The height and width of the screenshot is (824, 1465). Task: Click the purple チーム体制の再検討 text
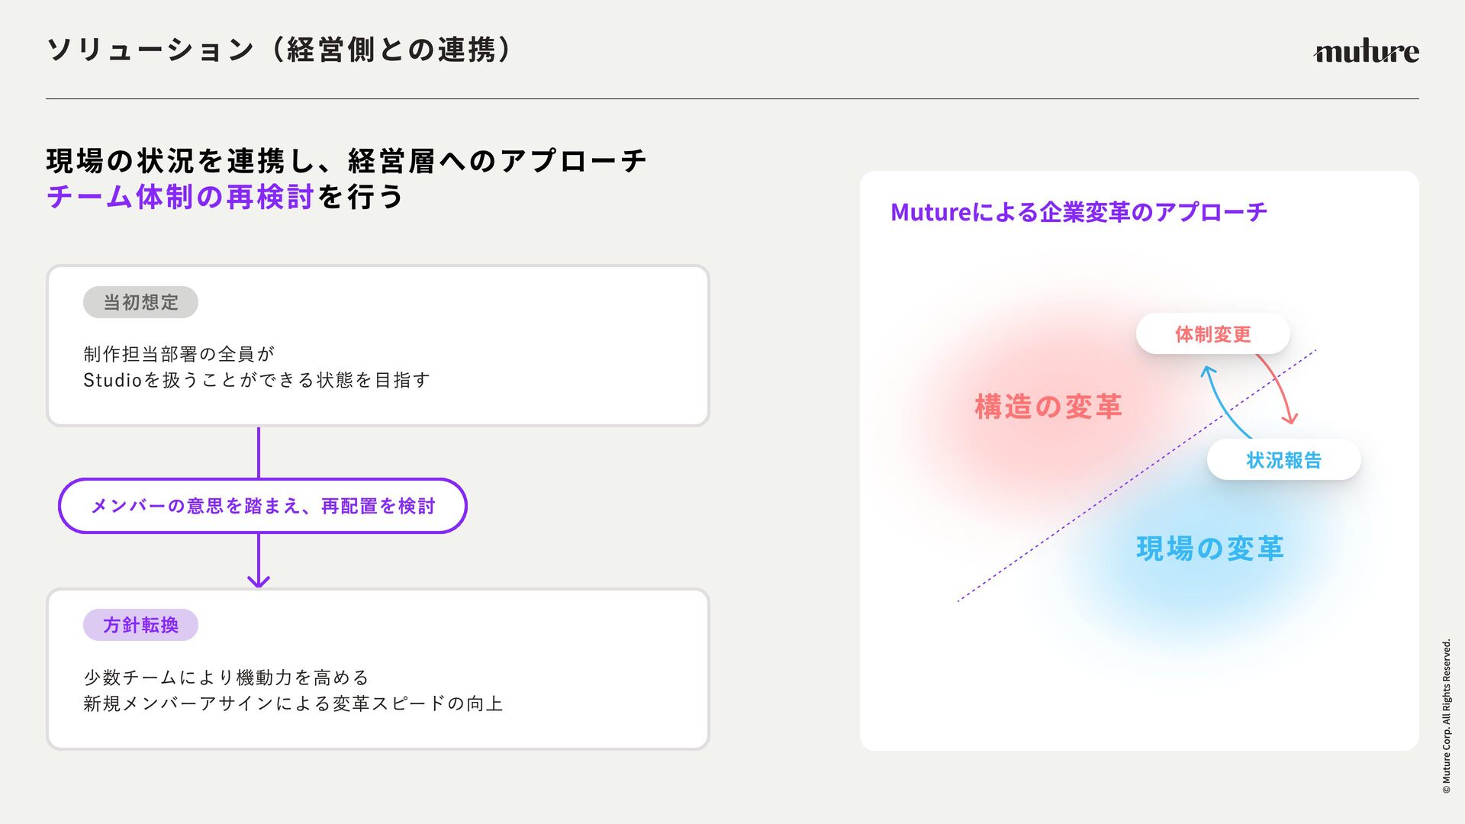click(x=180, y=197)
